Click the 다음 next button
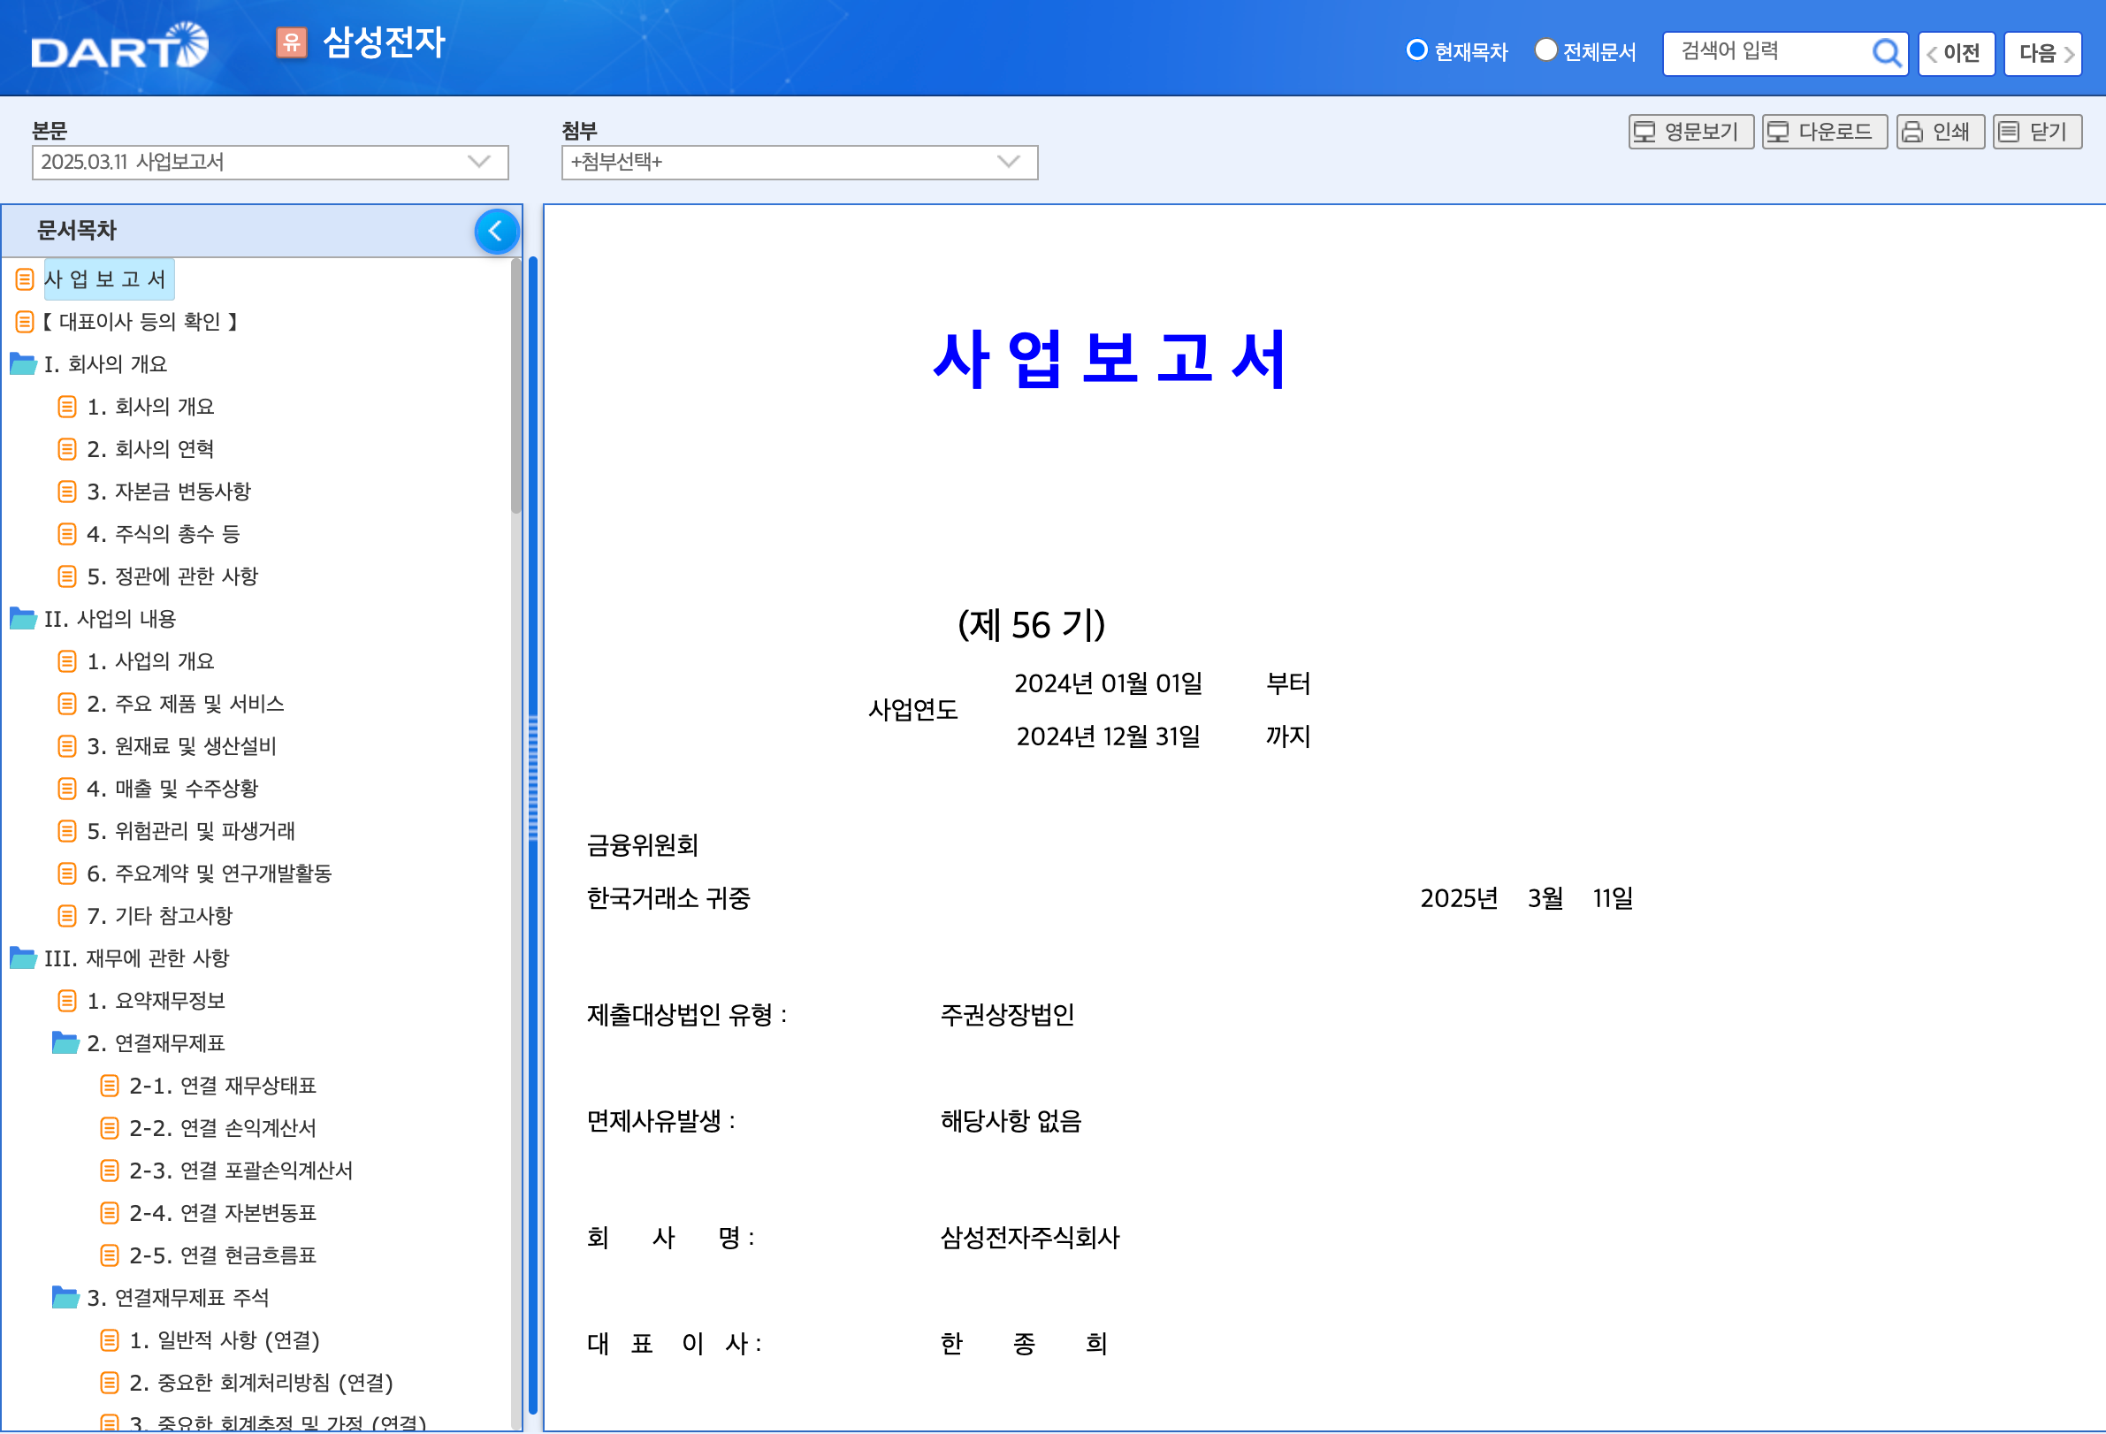The height and width of the screenshot is (1434, 2106). click(x=2041, y=53)
